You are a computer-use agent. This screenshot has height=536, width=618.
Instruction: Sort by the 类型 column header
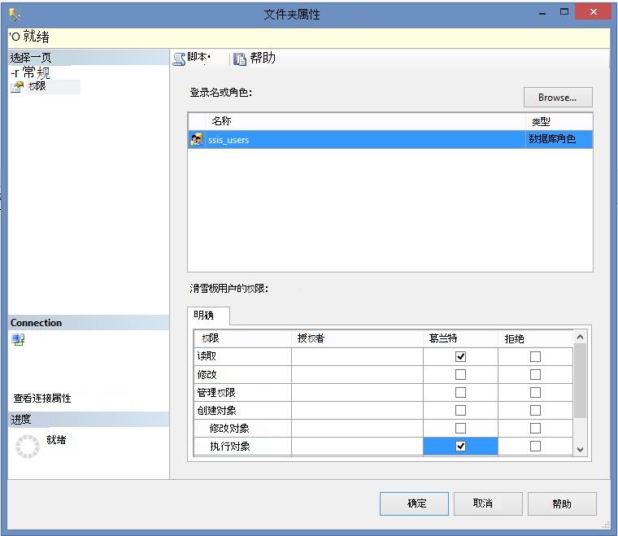coord(559,121)
